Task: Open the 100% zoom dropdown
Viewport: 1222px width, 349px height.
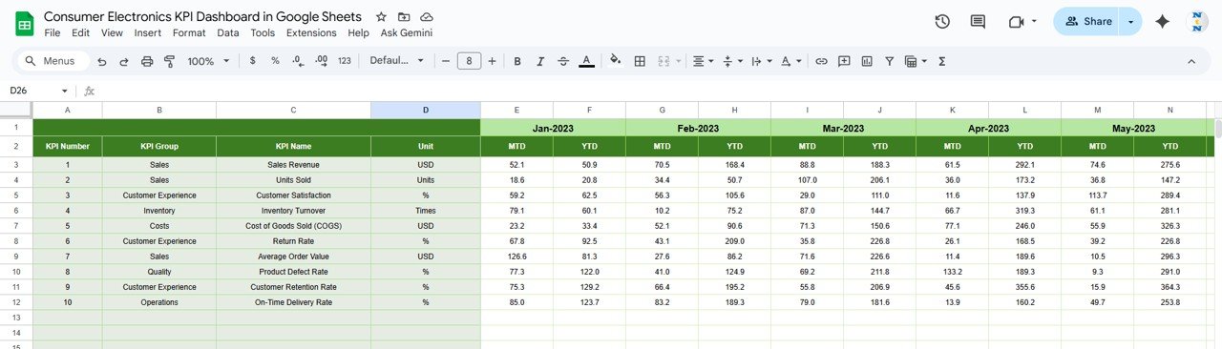Action: (x=208, y=61)
